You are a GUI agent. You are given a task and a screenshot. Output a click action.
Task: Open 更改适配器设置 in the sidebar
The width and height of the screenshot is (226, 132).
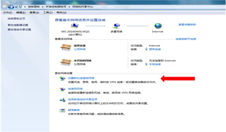(x=18, y=25)
